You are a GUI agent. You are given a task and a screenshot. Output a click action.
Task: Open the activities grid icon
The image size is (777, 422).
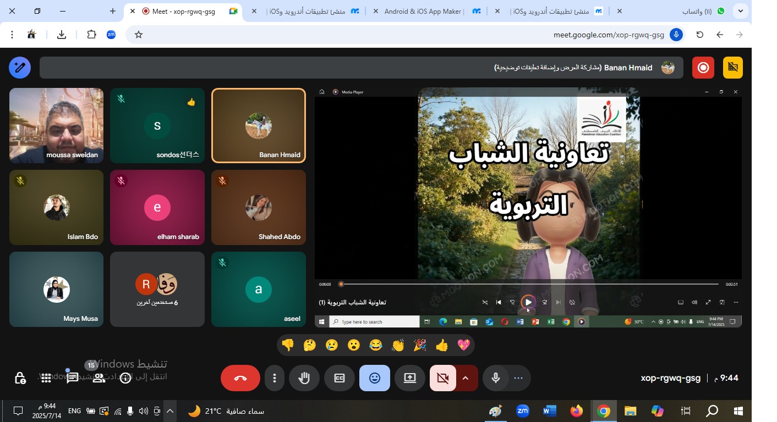(46, 378)
